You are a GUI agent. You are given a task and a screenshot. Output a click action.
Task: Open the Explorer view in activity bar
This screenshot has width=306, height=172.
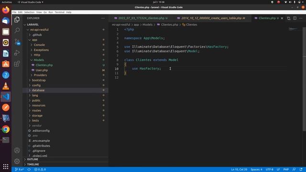(x=17, y=20)
